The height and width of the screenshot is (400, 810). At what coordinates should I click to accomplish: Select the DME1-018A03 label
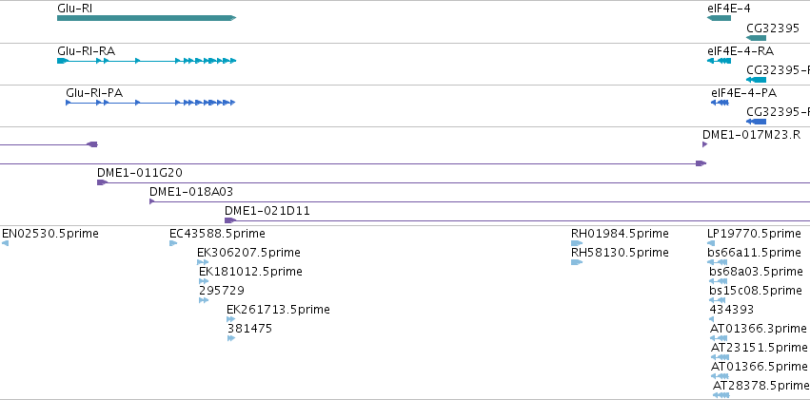pyautogui.click(x=191, y=192)
